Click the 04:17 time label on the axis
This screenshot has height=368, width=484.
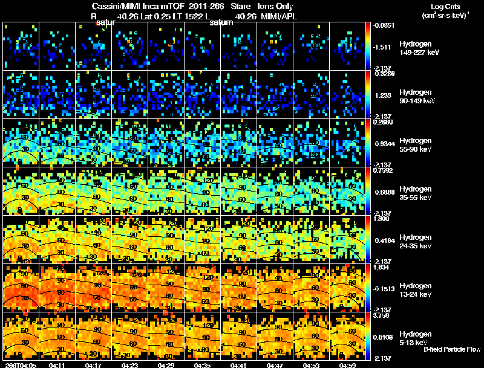pyautogui.click(x=93, y=365)
